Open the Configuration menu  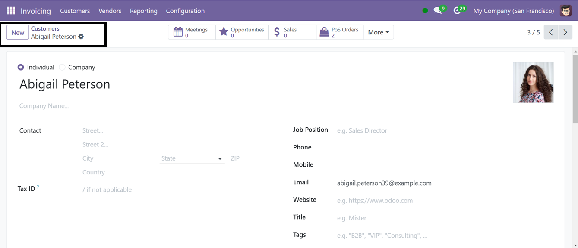pyautogui.click(x=185, y=11)
